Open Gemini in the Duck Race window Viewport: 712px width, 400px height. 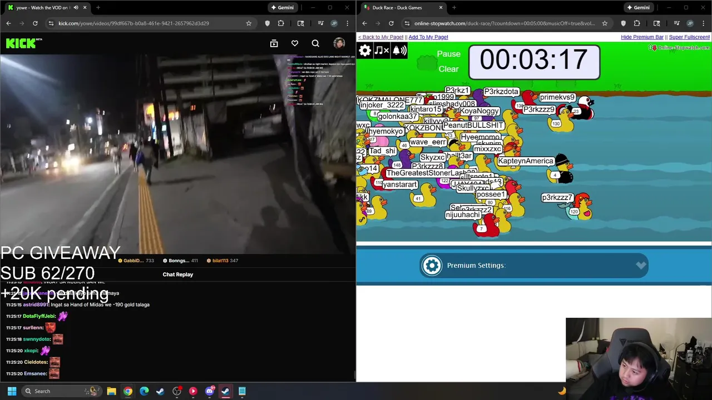tap(639, 8)
